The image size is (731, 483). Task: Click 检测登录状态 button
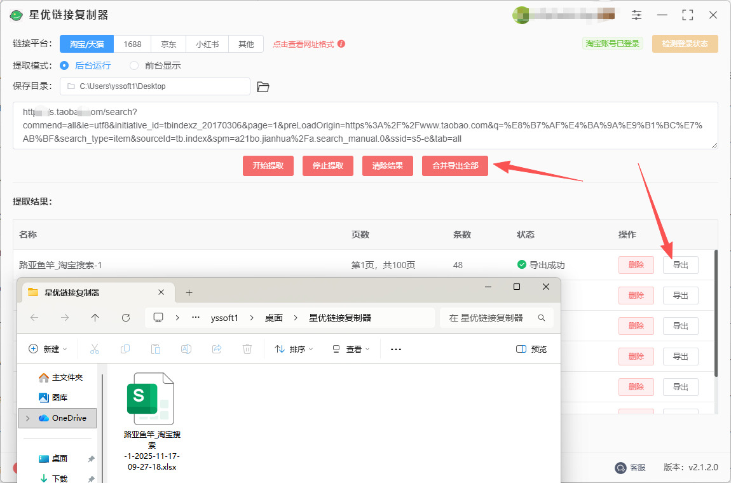tap(685, 44)
